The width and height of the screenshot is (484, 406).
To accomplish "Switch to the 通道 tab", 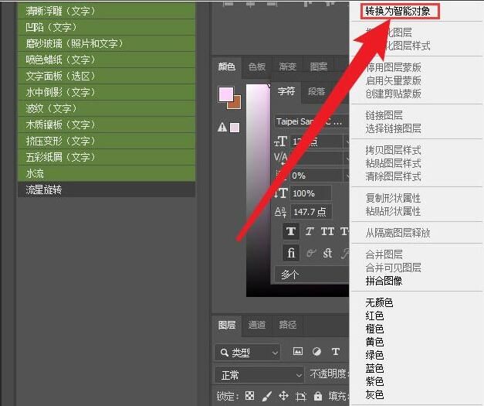I will pyautogui.click(x=257, y=325).
